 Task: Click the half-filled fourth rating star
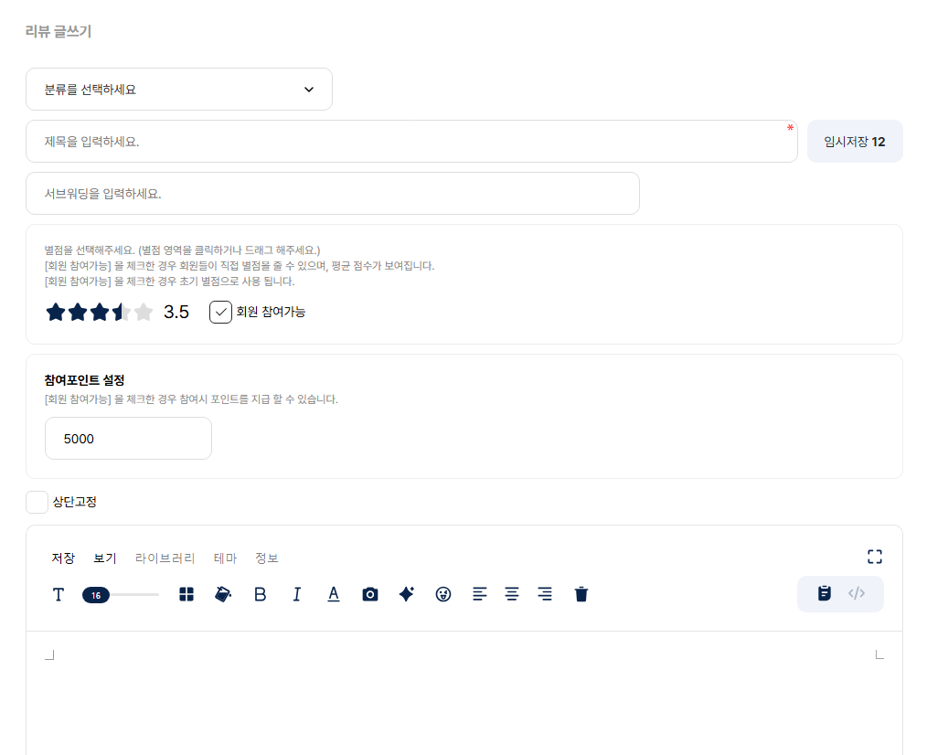(x=122, y=312)
